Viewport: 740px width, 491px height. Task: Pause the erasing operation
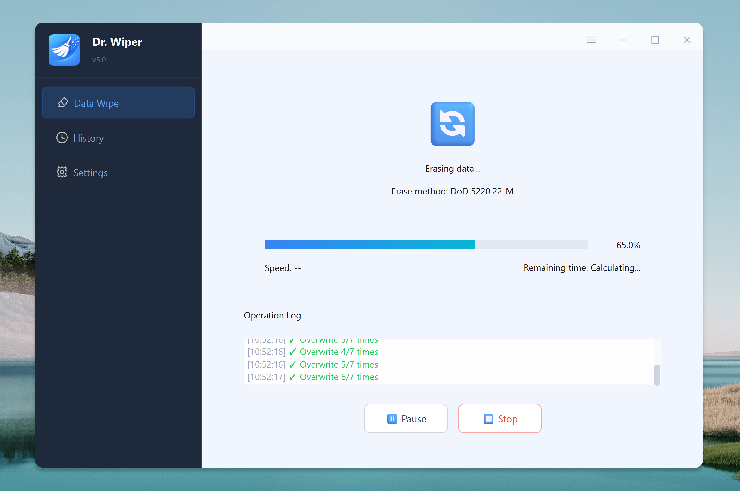(x=406, y=419)
